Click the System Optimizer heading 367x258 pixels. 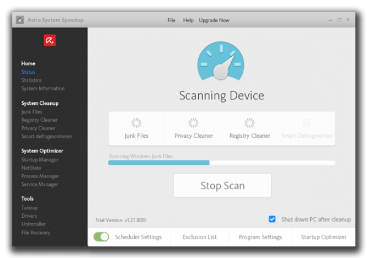(x=42, y=150)
